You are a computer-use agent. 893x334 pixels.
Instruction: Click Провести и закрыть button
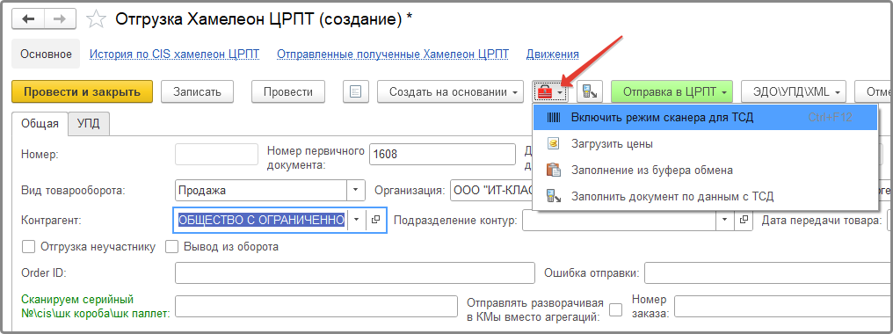coord(82,91)
